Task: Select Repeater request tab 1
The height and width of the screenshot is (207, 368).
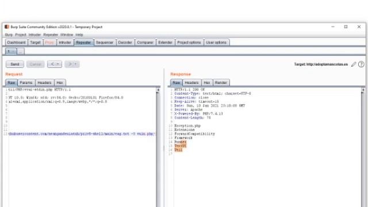Action: [11, 51]
